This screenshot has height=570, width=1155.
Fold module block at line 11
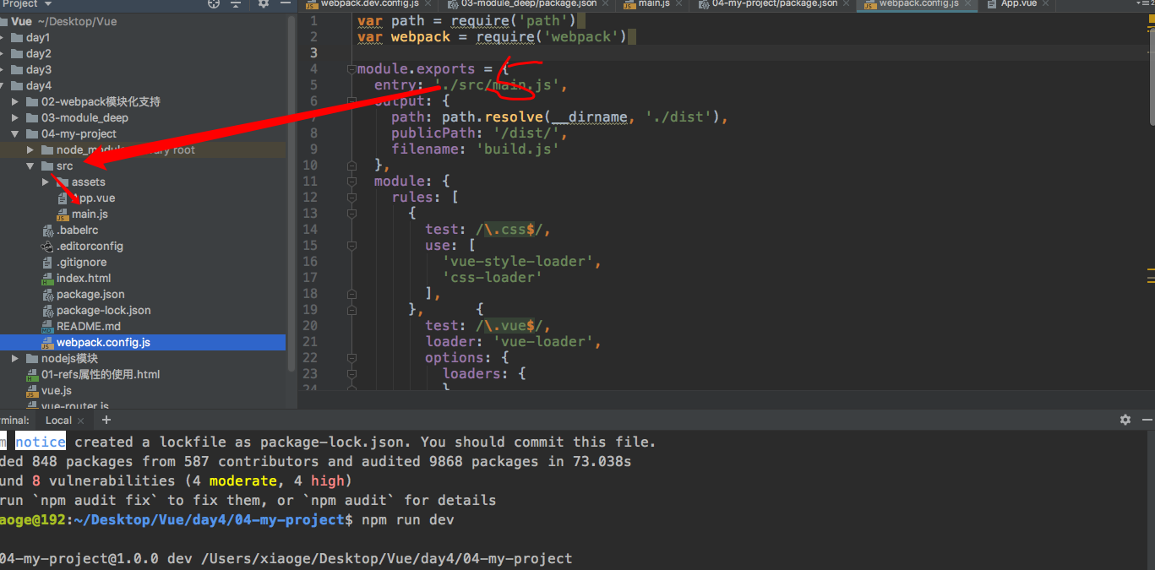(x=351, y=182)
